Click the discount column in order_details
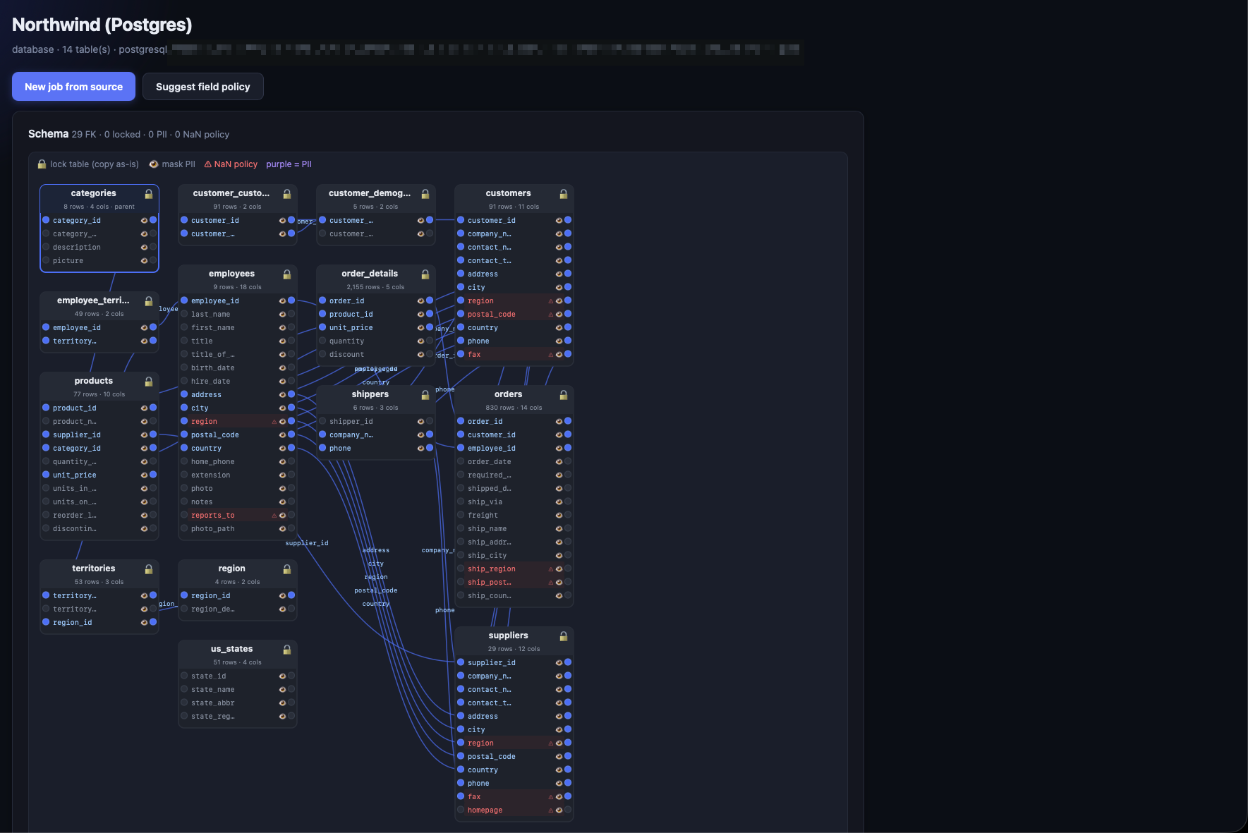The width and height of the screenshot is (1248, 833). 376,355
